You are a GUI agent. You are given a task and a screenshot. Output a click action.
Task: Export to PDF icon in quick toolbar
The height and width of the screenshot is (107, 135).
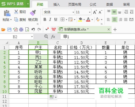click(x=15, y=30)
